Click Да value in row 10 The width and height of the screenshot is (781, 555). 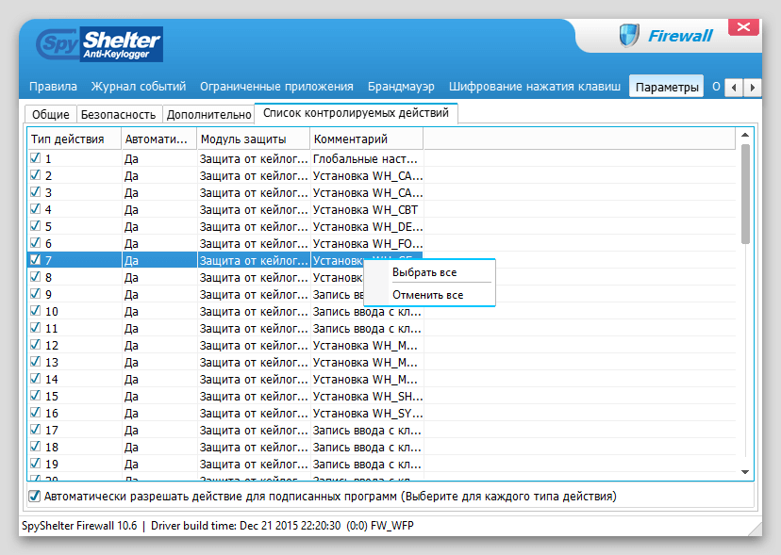click(x=131, y=312)
